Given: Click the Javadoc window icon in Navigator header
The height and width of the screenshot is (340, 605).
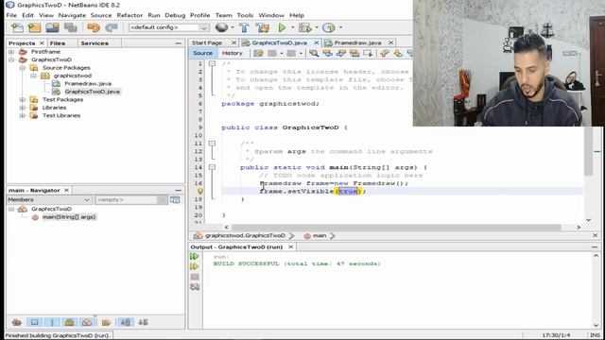Looking at the screenshot, I should (175, 199).
